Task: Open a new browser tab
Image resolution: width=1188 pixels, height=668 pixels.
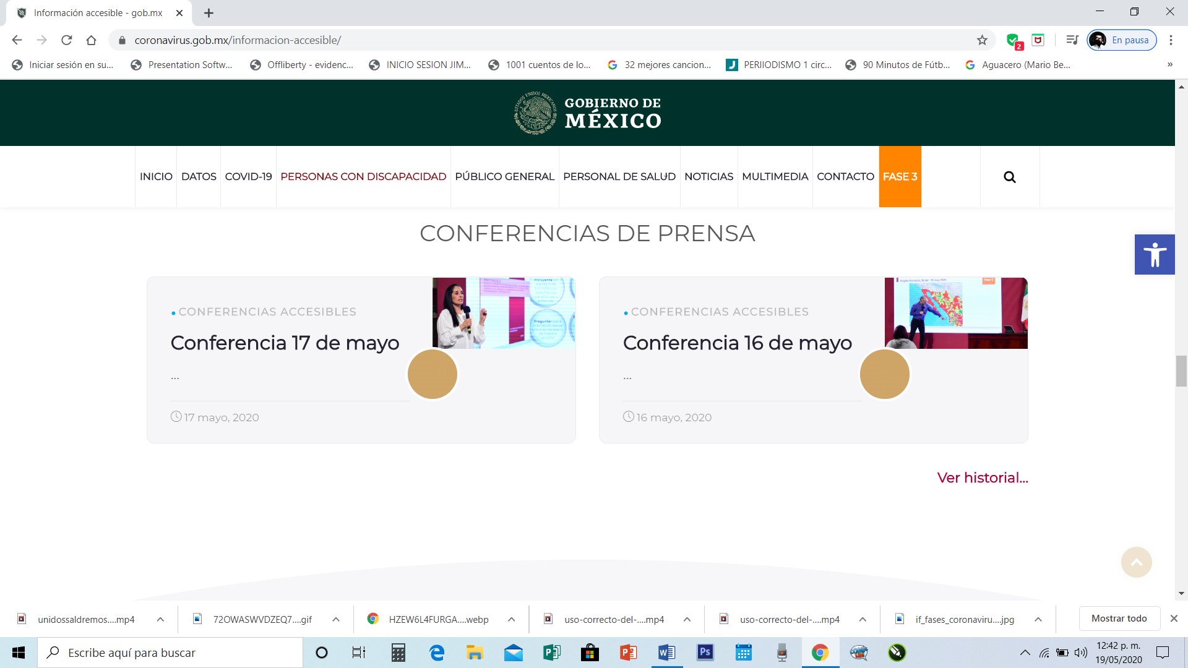Action: click(209, 13)
